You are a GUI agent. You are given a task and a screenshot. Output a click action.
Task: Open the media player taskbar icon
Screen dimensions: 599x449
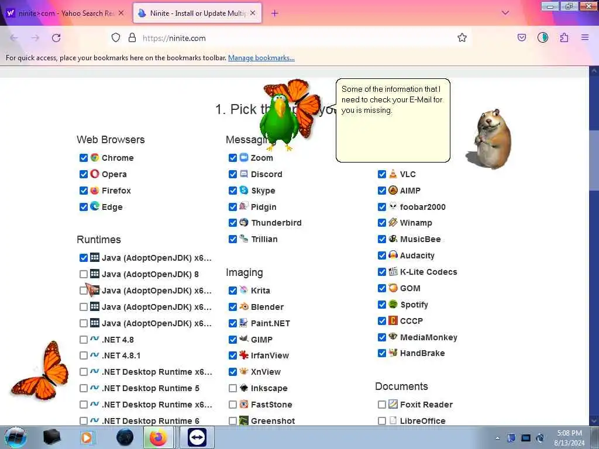coord(87,437)
